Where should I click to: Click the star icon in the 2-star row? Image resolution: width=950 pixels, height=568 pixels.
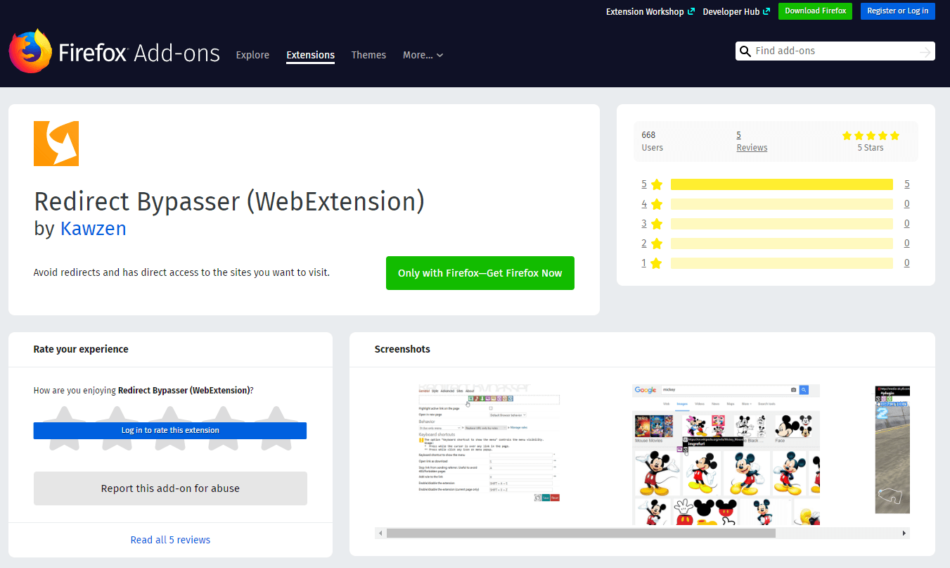(x=657, y=244)
